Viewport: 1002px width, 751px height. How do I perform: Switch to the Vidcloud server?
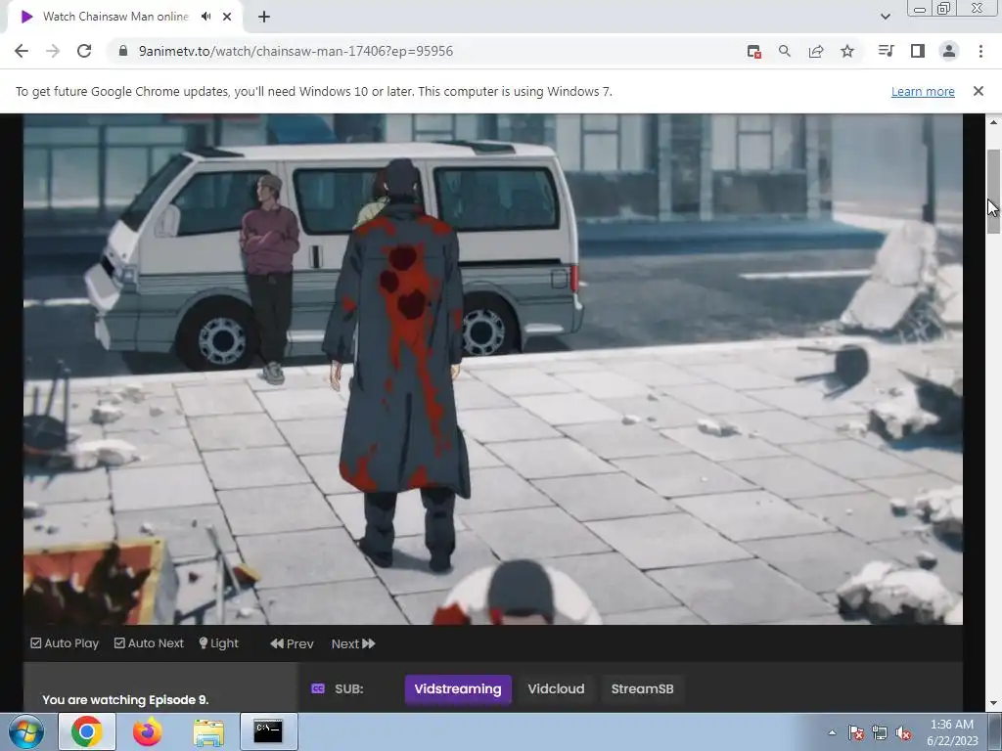[556, 689]
